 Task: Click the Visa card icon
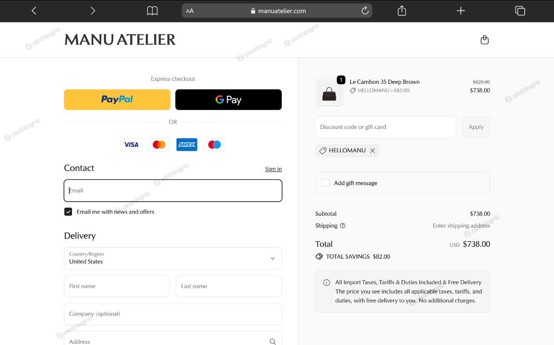131,145
